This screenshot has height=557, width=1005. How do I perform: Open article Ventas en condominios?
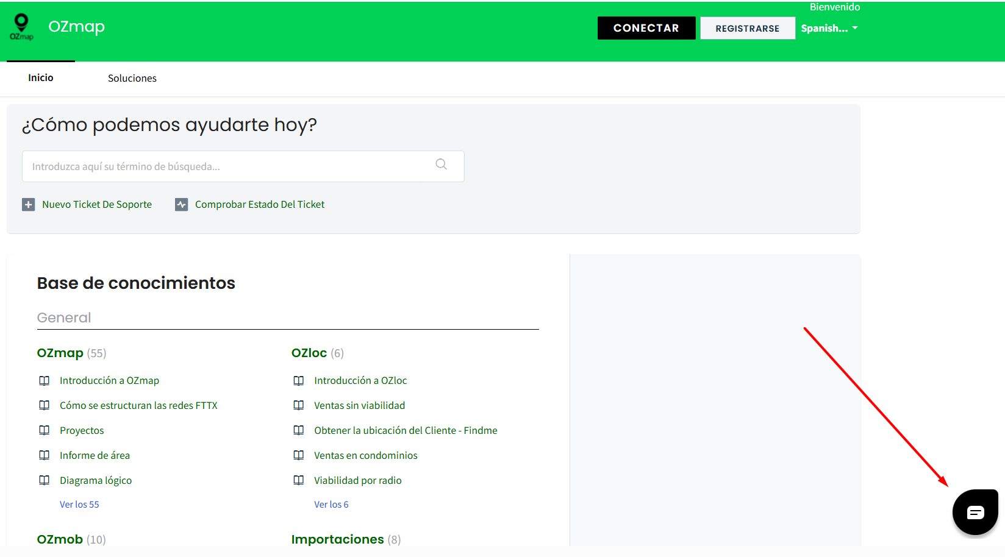pyautogui.click(x=366, y=456)
